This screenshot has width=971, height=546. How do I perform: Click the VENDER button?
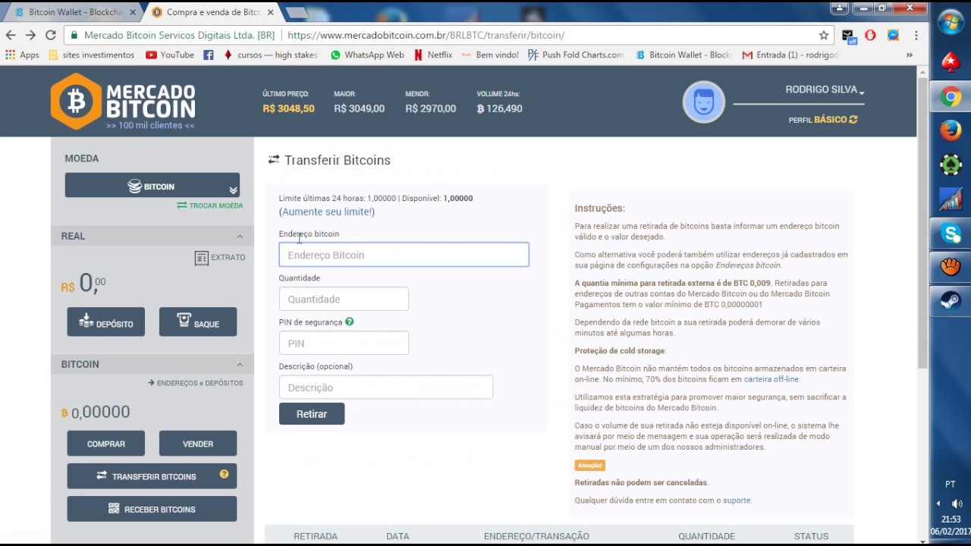pos(198,444)
